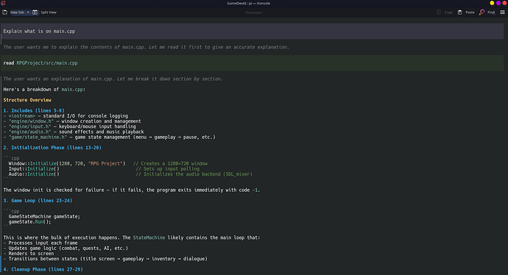Click the 'GameStateMachine gameState;' code line
The height and width of the screenshot is (275, 508).
(44, 216)
